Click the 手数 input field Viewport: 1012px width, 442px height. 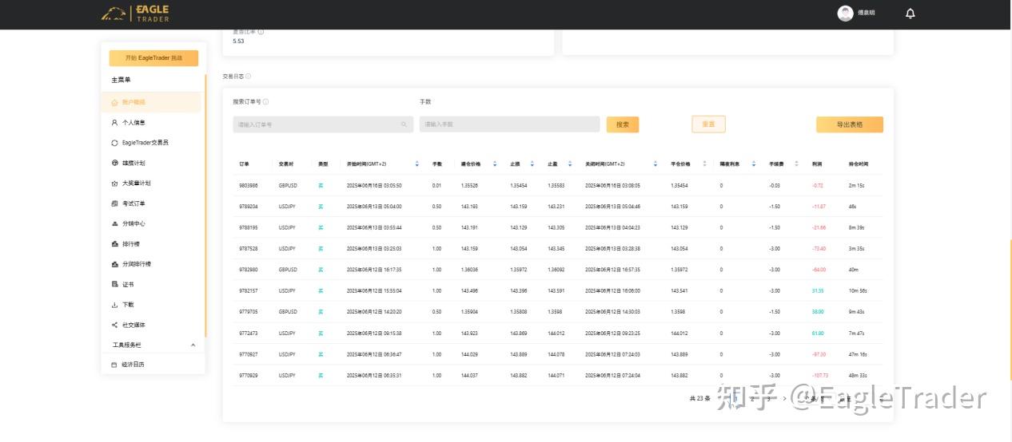509,124
